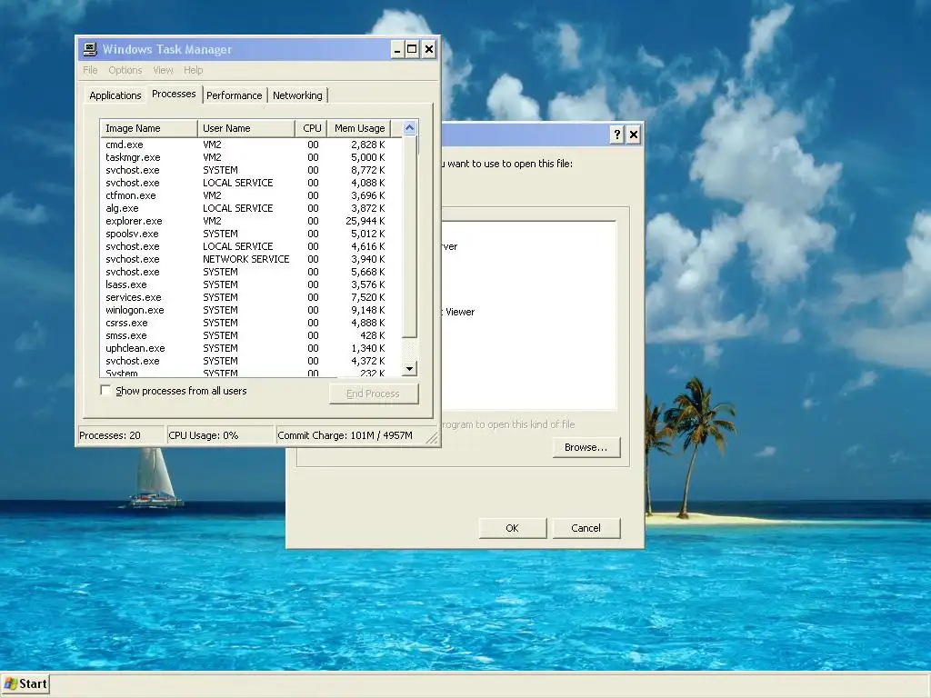Click OK in the Open With dialog
931x698 pixels.
click(513, 528)
